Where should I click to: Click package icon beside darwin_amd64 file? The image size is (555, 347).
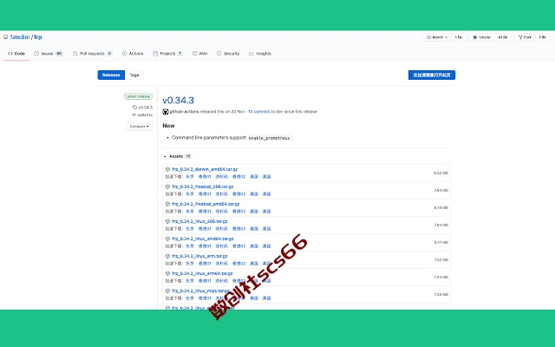(167, 169)
